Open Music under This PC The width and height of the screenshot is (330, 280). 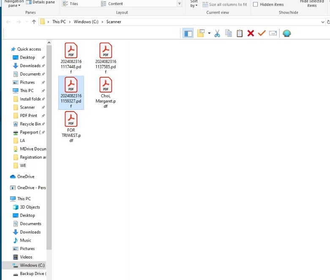[22, 240]
